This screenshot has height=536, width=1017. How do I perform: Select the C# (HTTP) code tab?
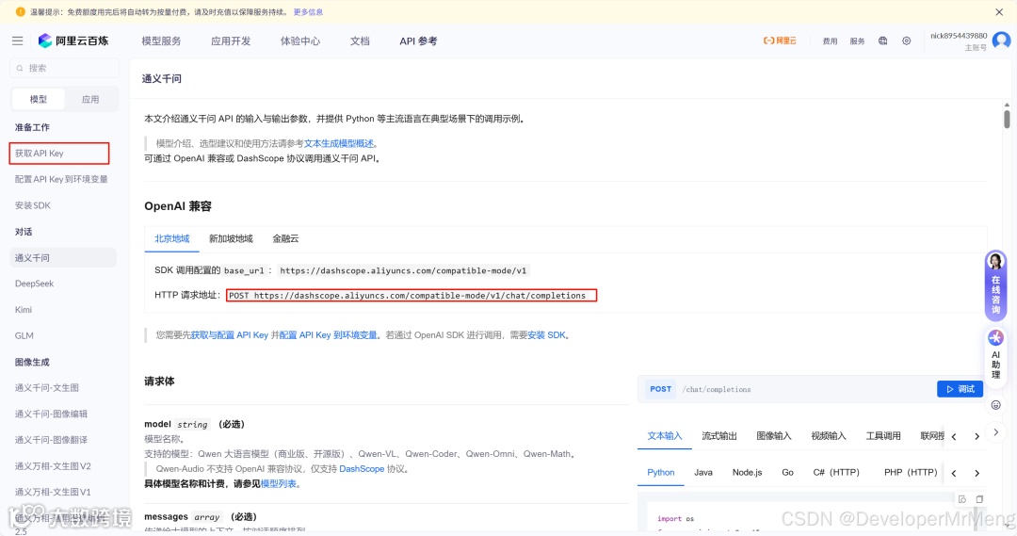coord(837,472)
